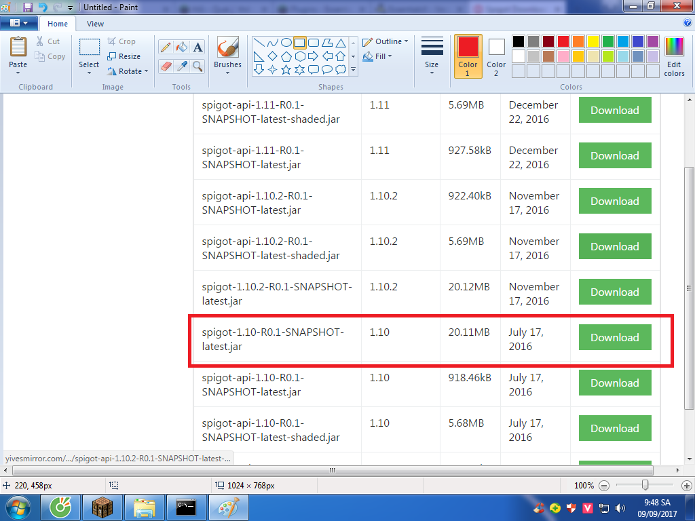Choose the Hexagon shape
The height and width of the screenshot is (521, 695).
[x=300, y=56]
